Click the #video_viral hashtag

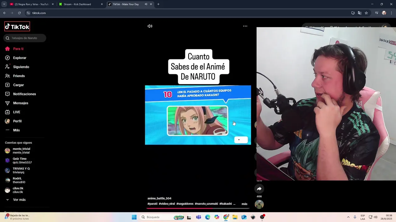tap(167, 204)
